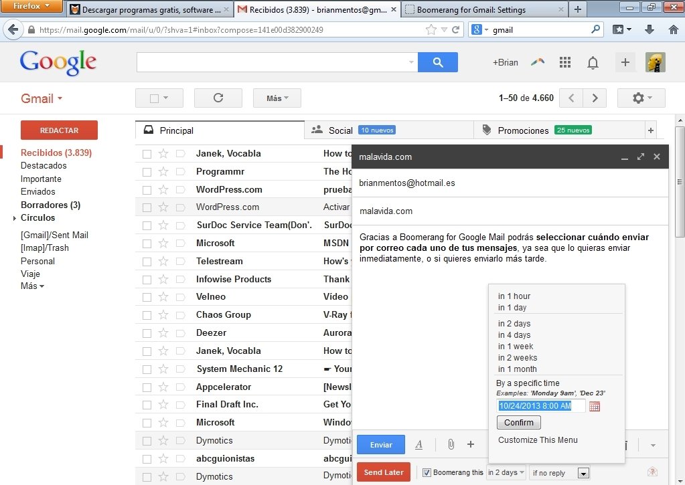685x485 pixels.
Task: Open formatting options in compose toolbar
Action: click(x=418, y=444)
